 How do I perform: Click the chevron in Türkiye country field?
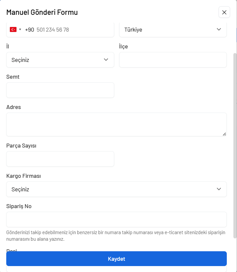219,30
